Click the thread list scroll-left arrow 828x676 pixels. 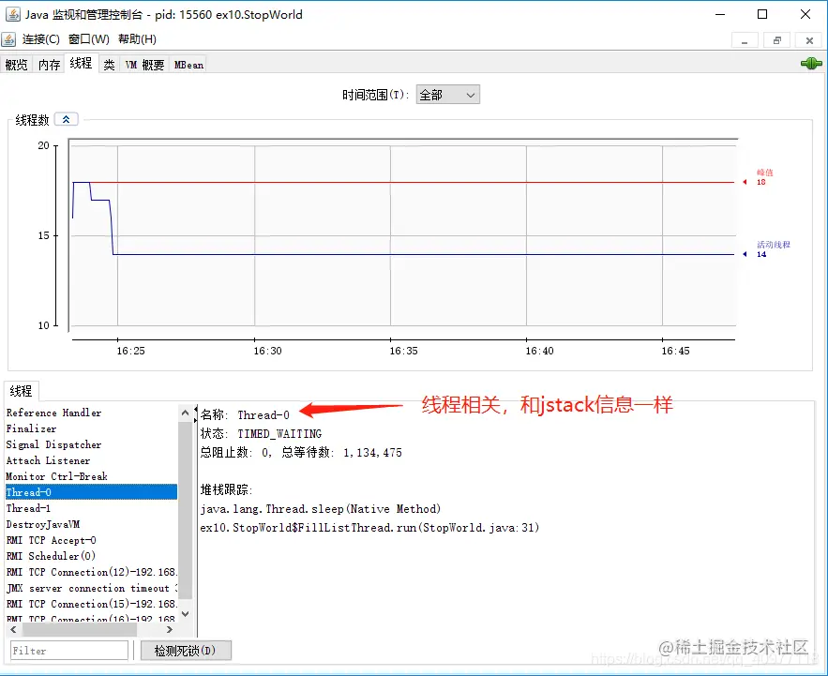13,629
